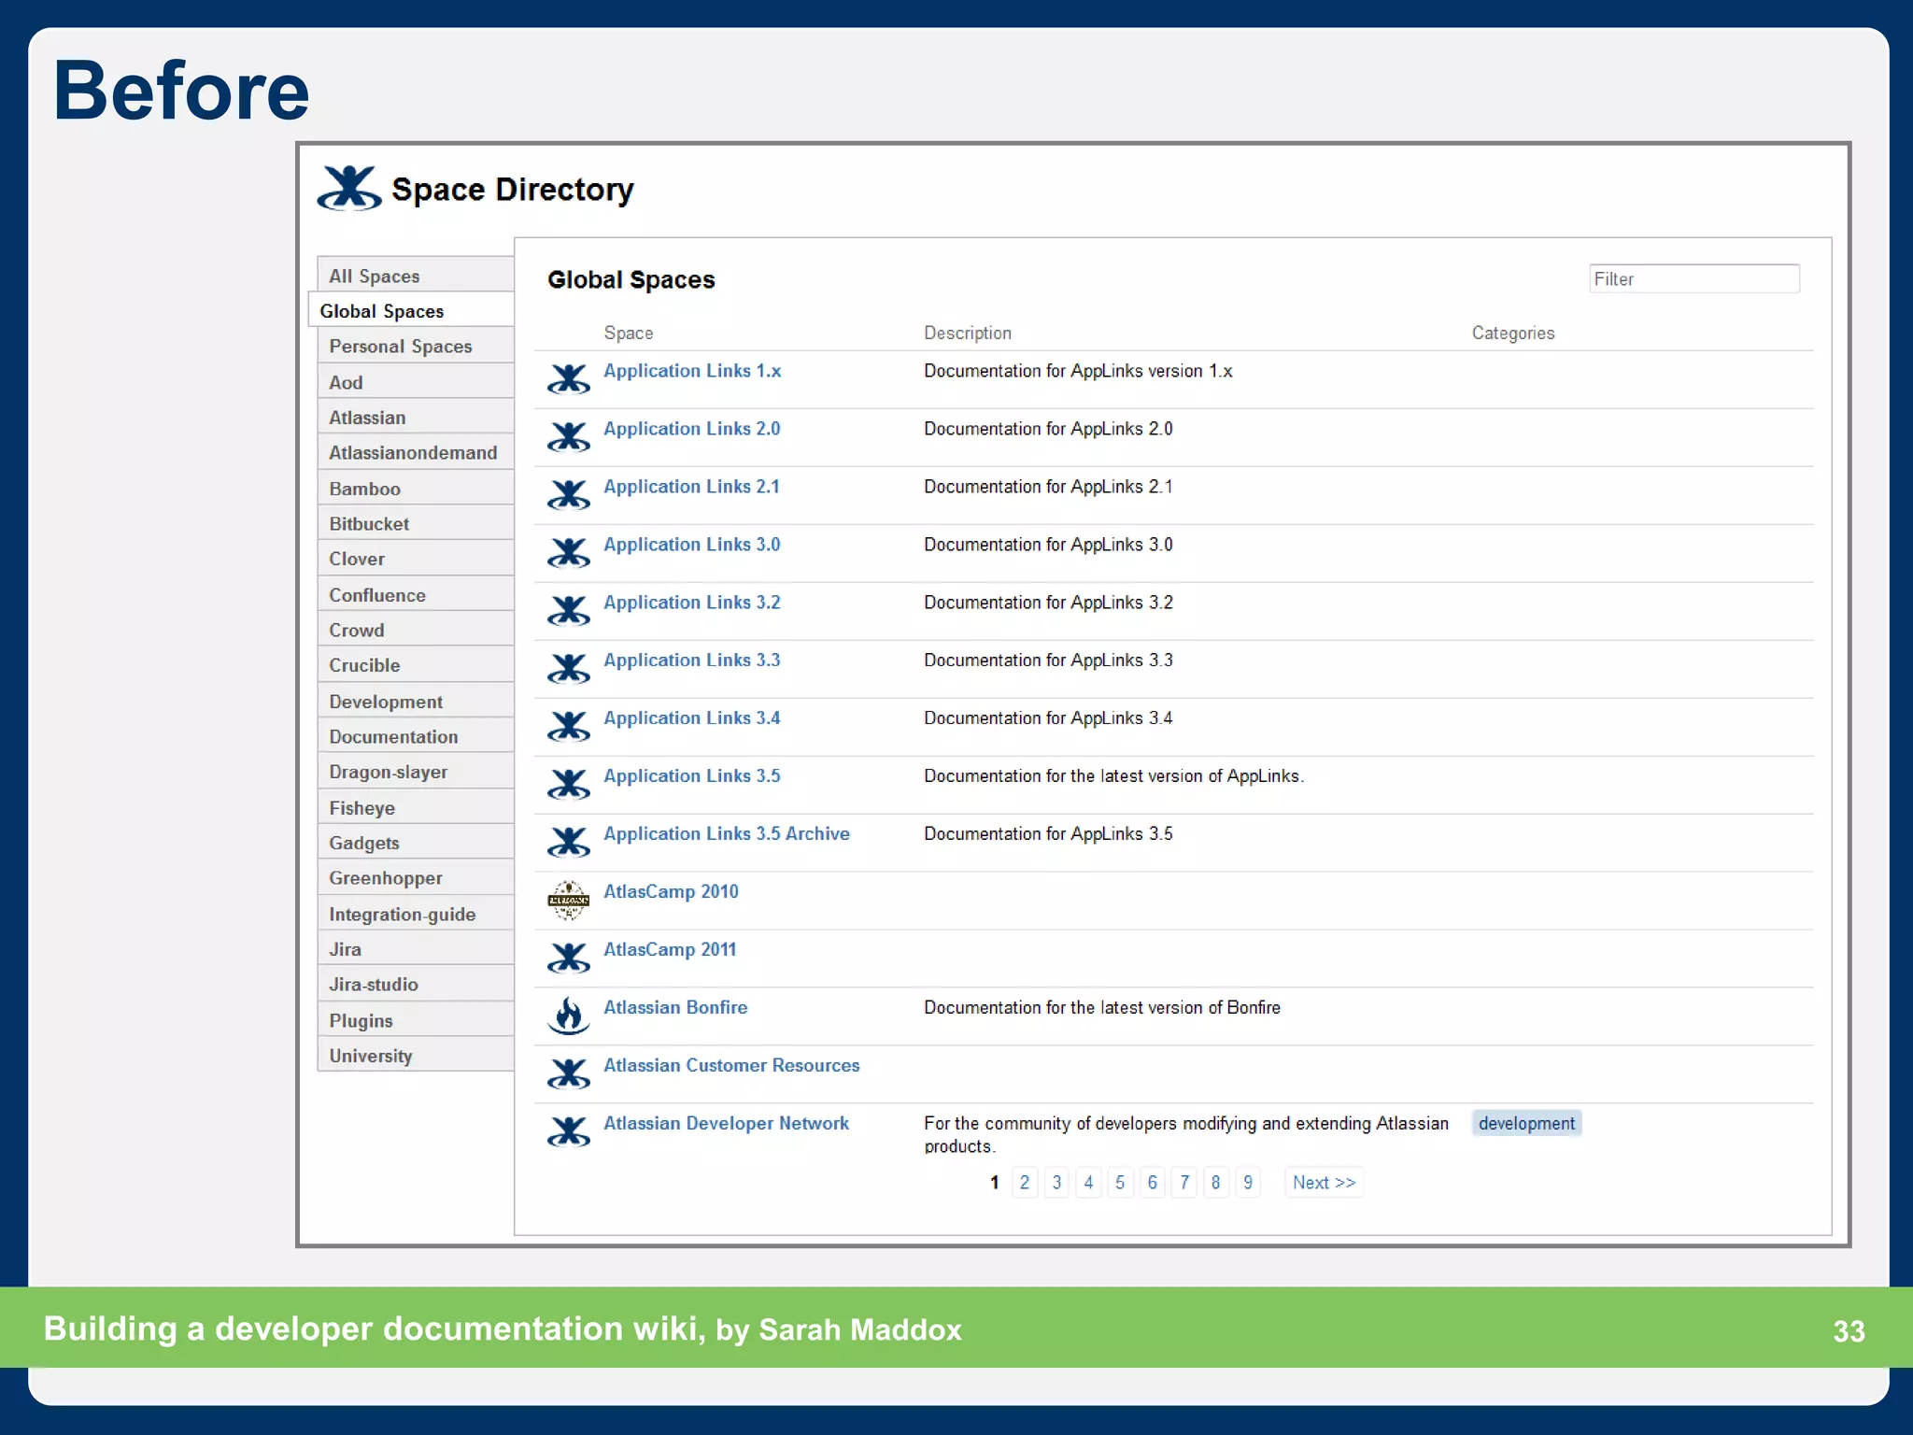
Task: Click the development category label
Action: [x=1526, y=1124]
